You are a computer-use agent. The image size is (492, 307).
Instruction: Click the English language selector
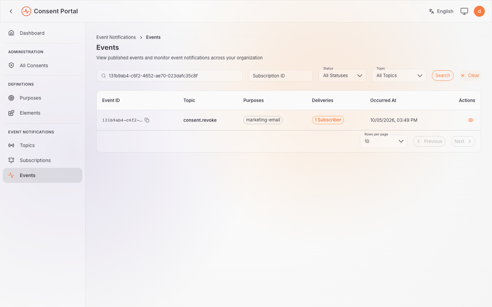click(441, 11)
